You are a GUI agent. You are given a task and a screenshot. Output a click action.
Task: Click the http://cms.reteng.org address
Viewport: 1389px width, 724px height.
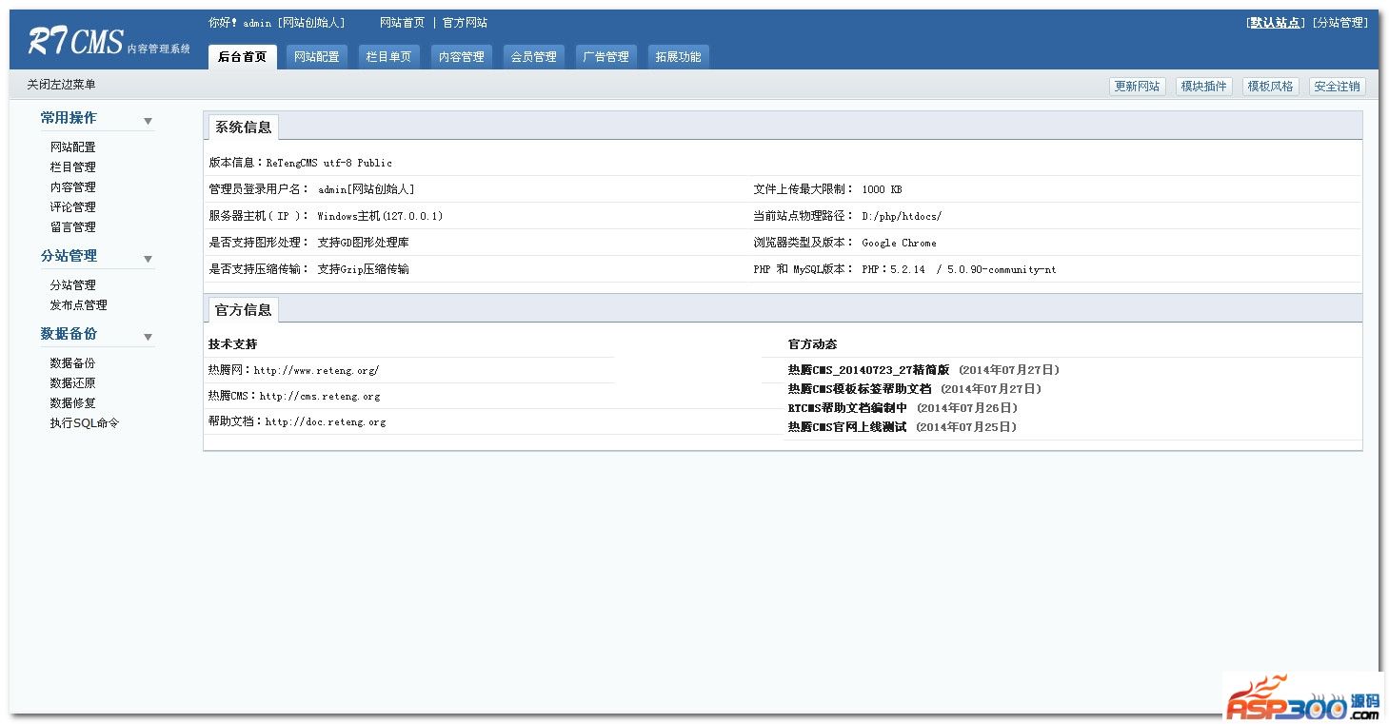click(320, 396)
